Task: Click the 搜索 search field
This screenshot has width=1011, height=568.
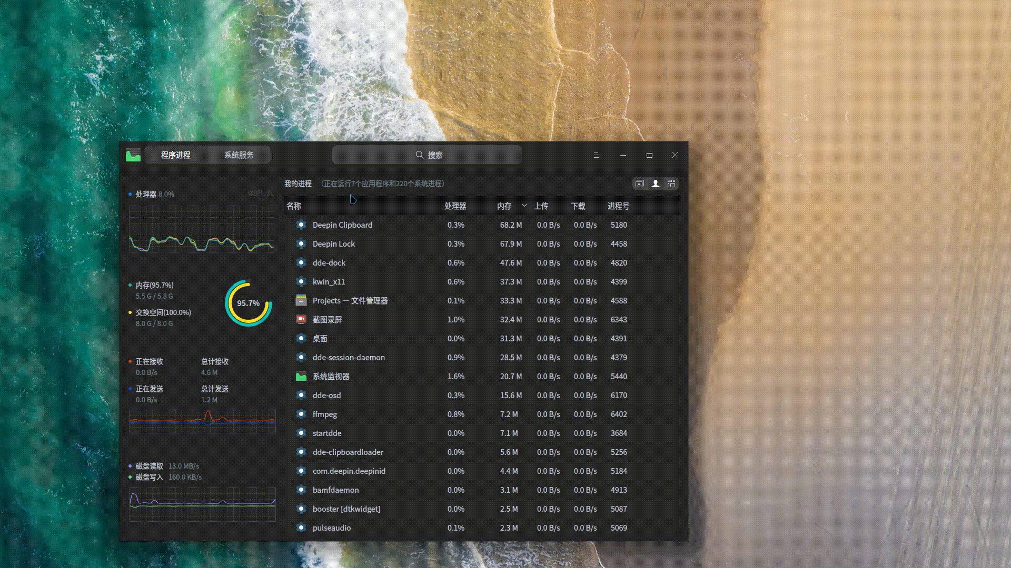Action: click(x=427, y=155)
